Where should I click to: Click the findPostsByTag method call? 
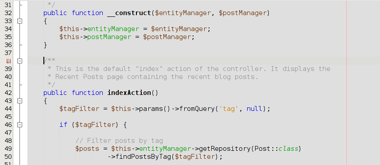tap(143, 157)
